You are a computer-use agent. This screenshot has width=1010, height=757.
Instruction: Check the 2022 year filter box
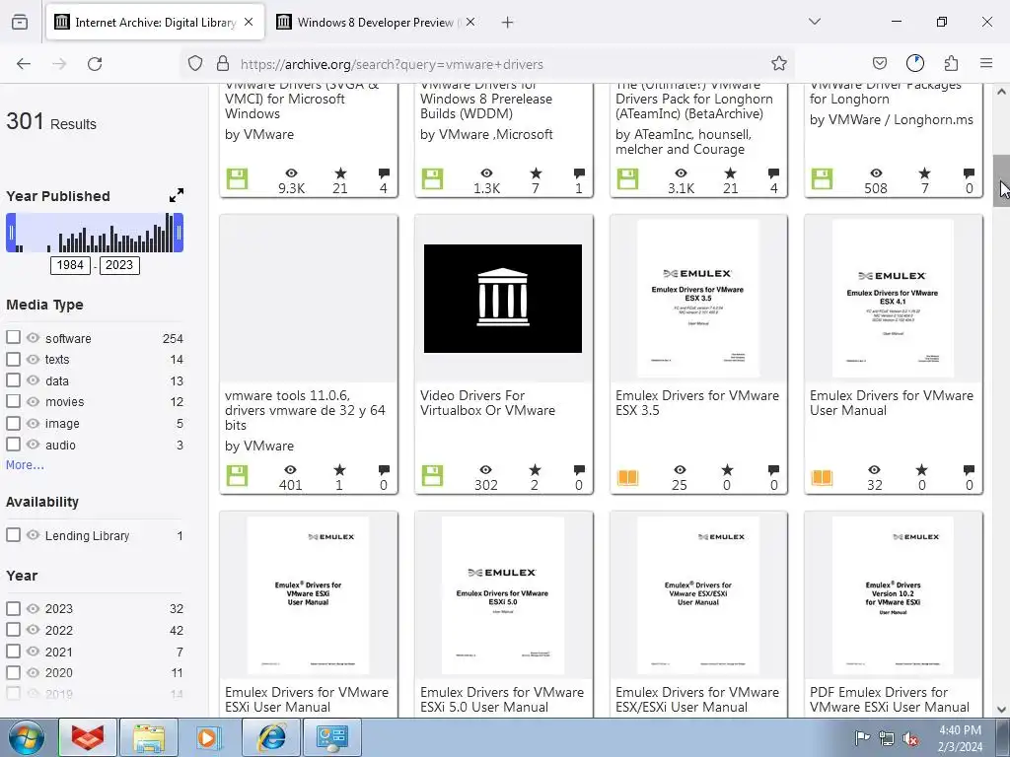click(13, 630)
